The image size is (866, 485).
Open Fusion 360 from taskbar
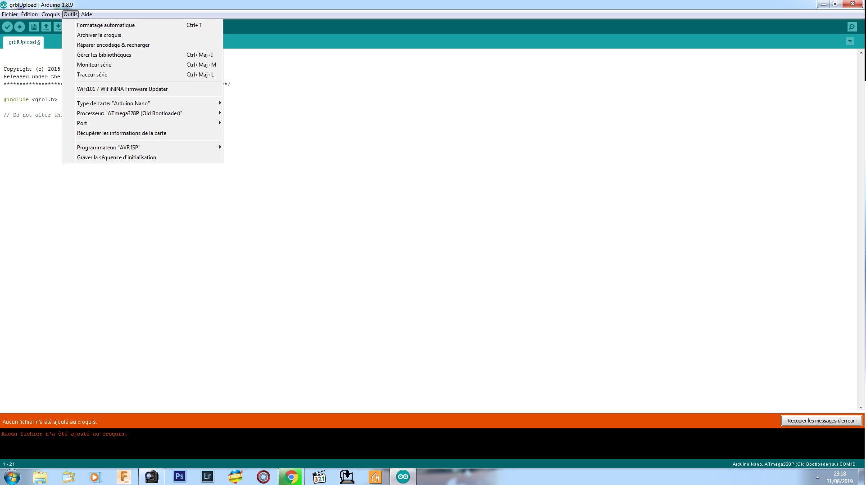pyautogui.click(x=123, y=477)
